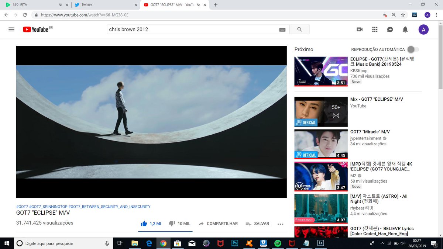Open the ASTRO All Night thumbnail
443x249 pixels.
[321, 209]
